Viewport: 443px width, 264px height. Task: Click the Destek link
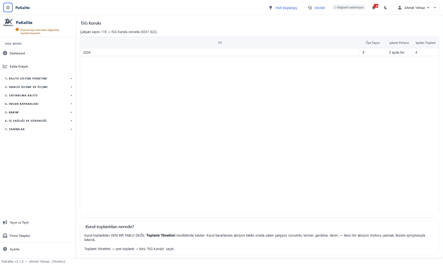320,8
